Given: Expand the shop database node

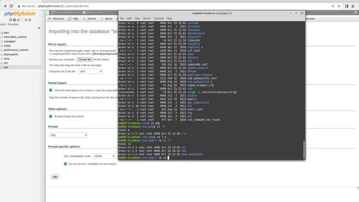Looking at the screenshot, I should 2,58.
